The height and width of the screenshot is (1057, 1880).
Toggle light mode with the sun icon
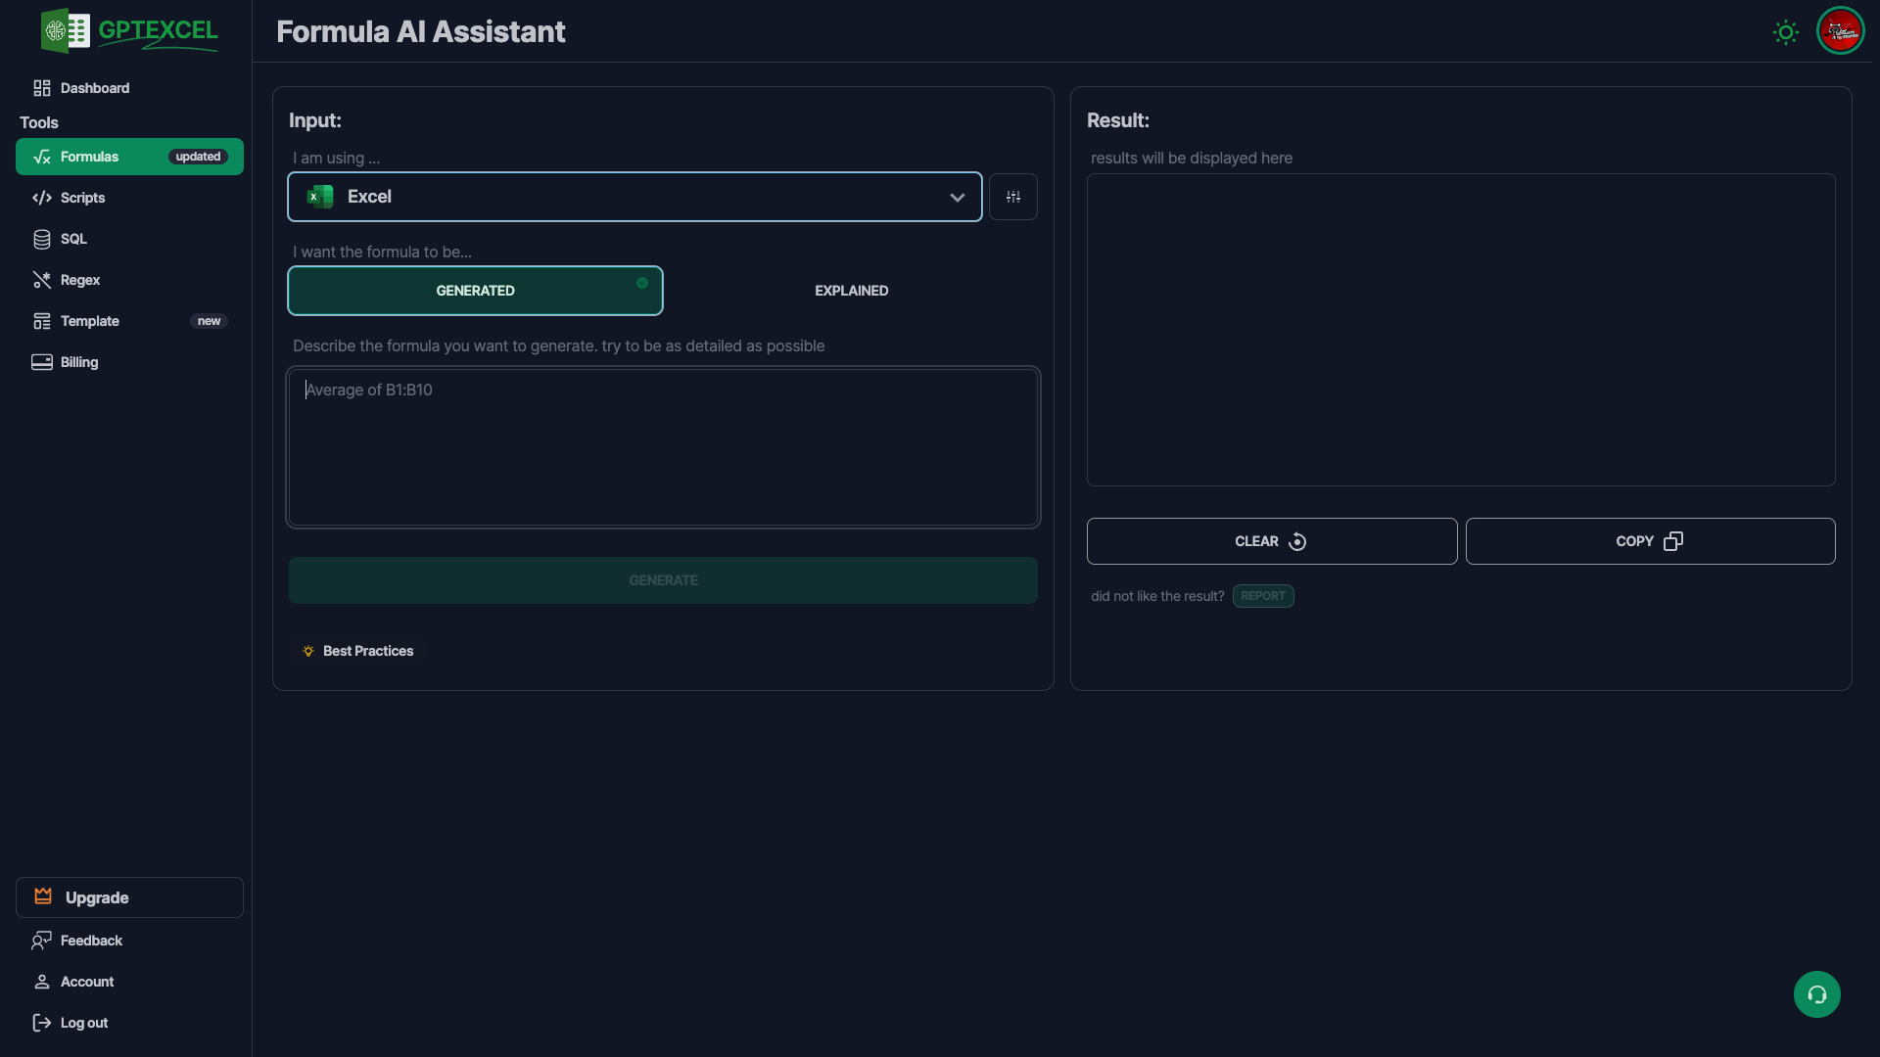pos(1785,31)
